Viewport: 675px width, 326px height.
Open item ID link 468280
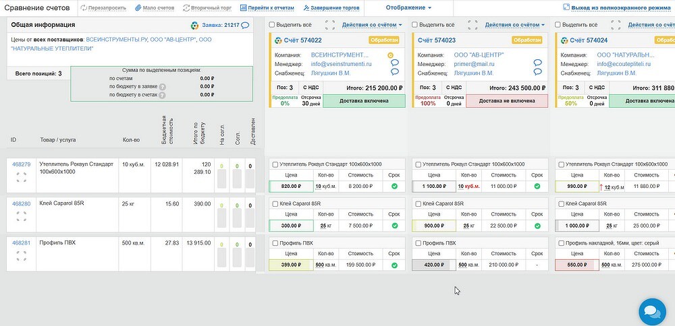[21, 203]
